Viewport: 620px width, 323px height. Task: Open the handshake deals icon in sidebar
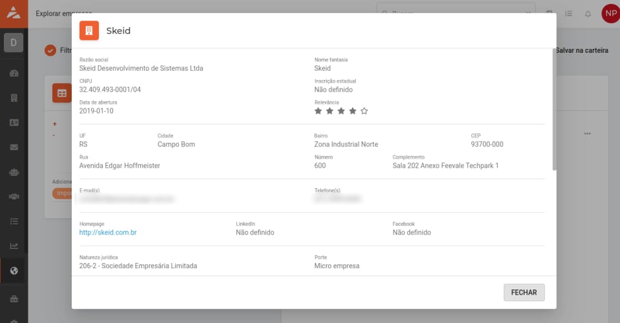(14, 197)
